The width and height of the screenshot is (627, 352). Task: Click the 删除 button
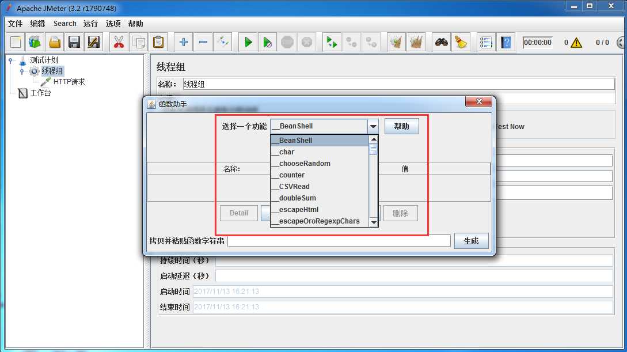pyautogui.click(x=400, y=213)
